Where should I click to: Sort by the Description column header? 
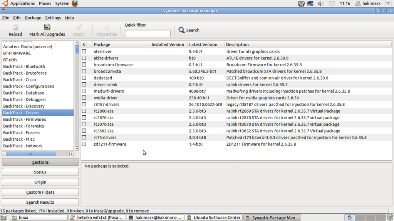click(308, 45)
